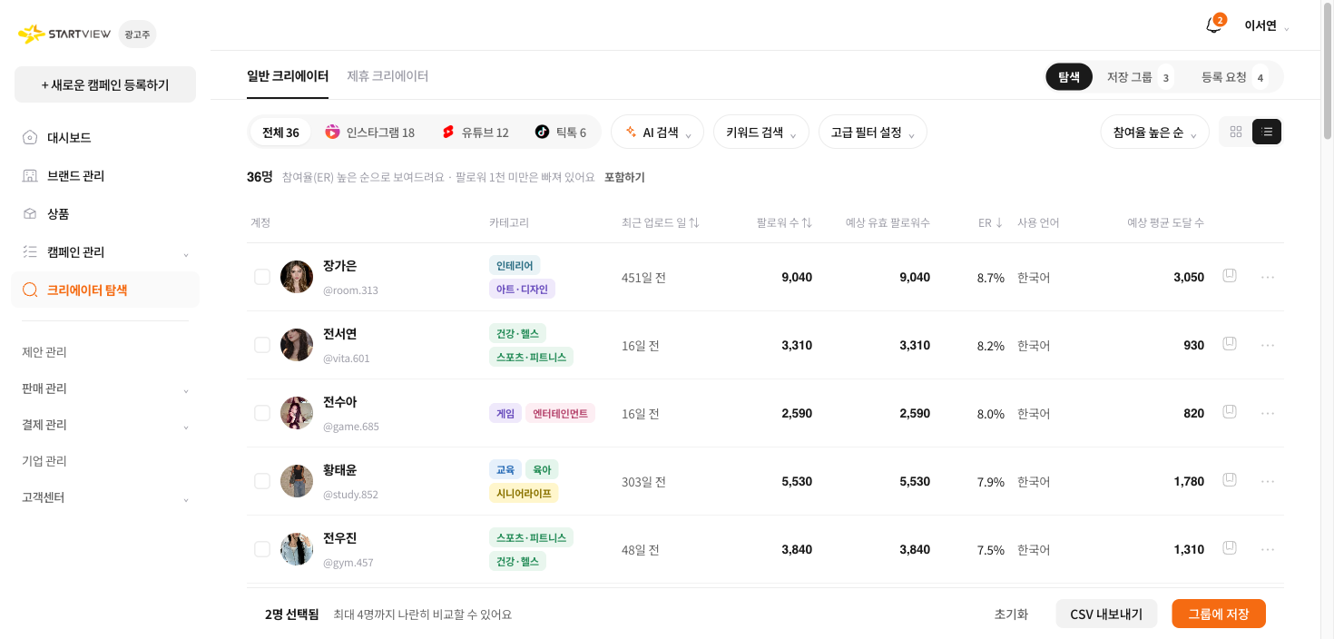This screenshot has width=1334, height=639.
Task: Select the 탐색 segment
Action: (x=1069, y=77)
